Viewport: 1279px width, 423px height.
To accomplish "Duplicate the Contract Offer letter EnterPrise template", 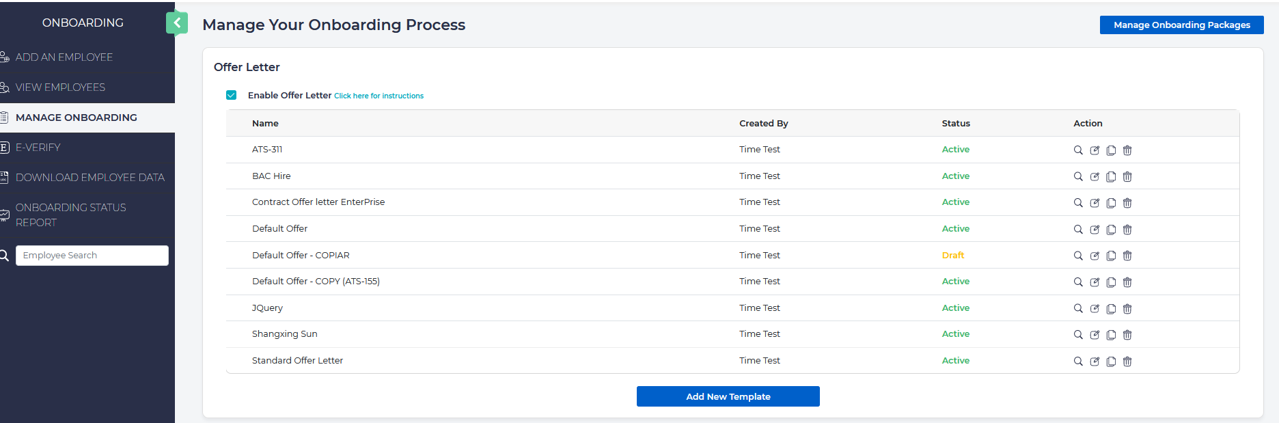I will (x=1111, y=203).
